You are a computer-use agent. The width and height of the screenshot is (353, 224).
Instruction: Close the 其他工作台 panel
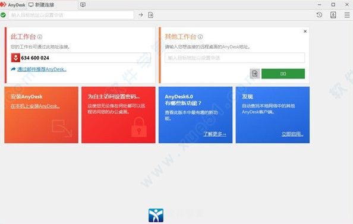(x=305, y=31)
